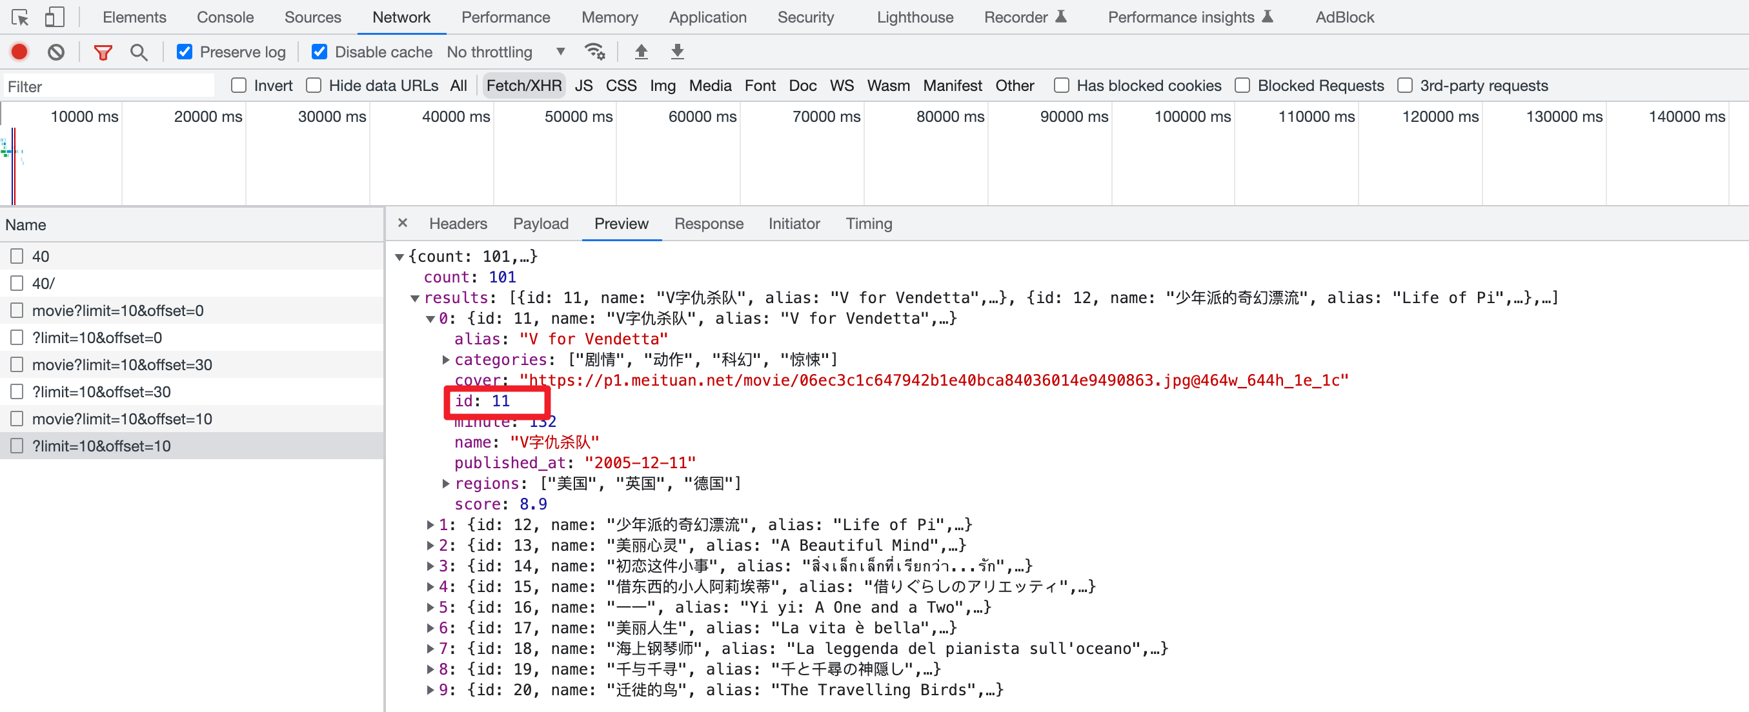Open the No throttling dropdown

coord(506,52)
